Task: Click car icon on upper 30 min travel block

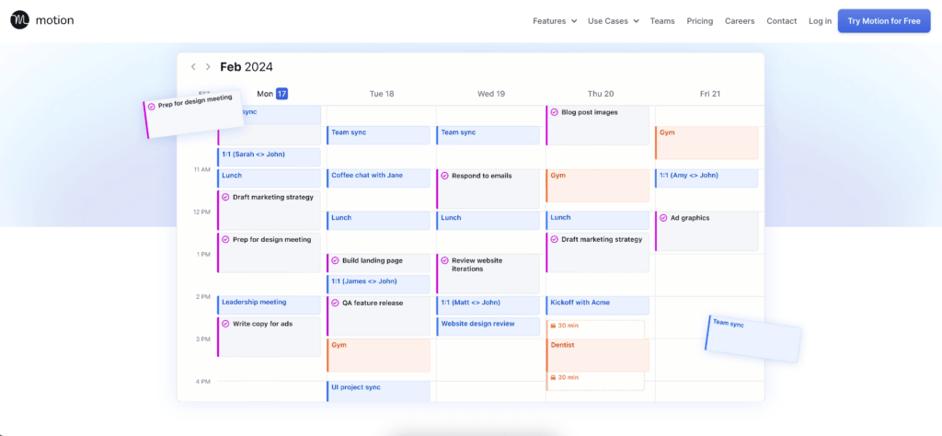Action: 553,325
